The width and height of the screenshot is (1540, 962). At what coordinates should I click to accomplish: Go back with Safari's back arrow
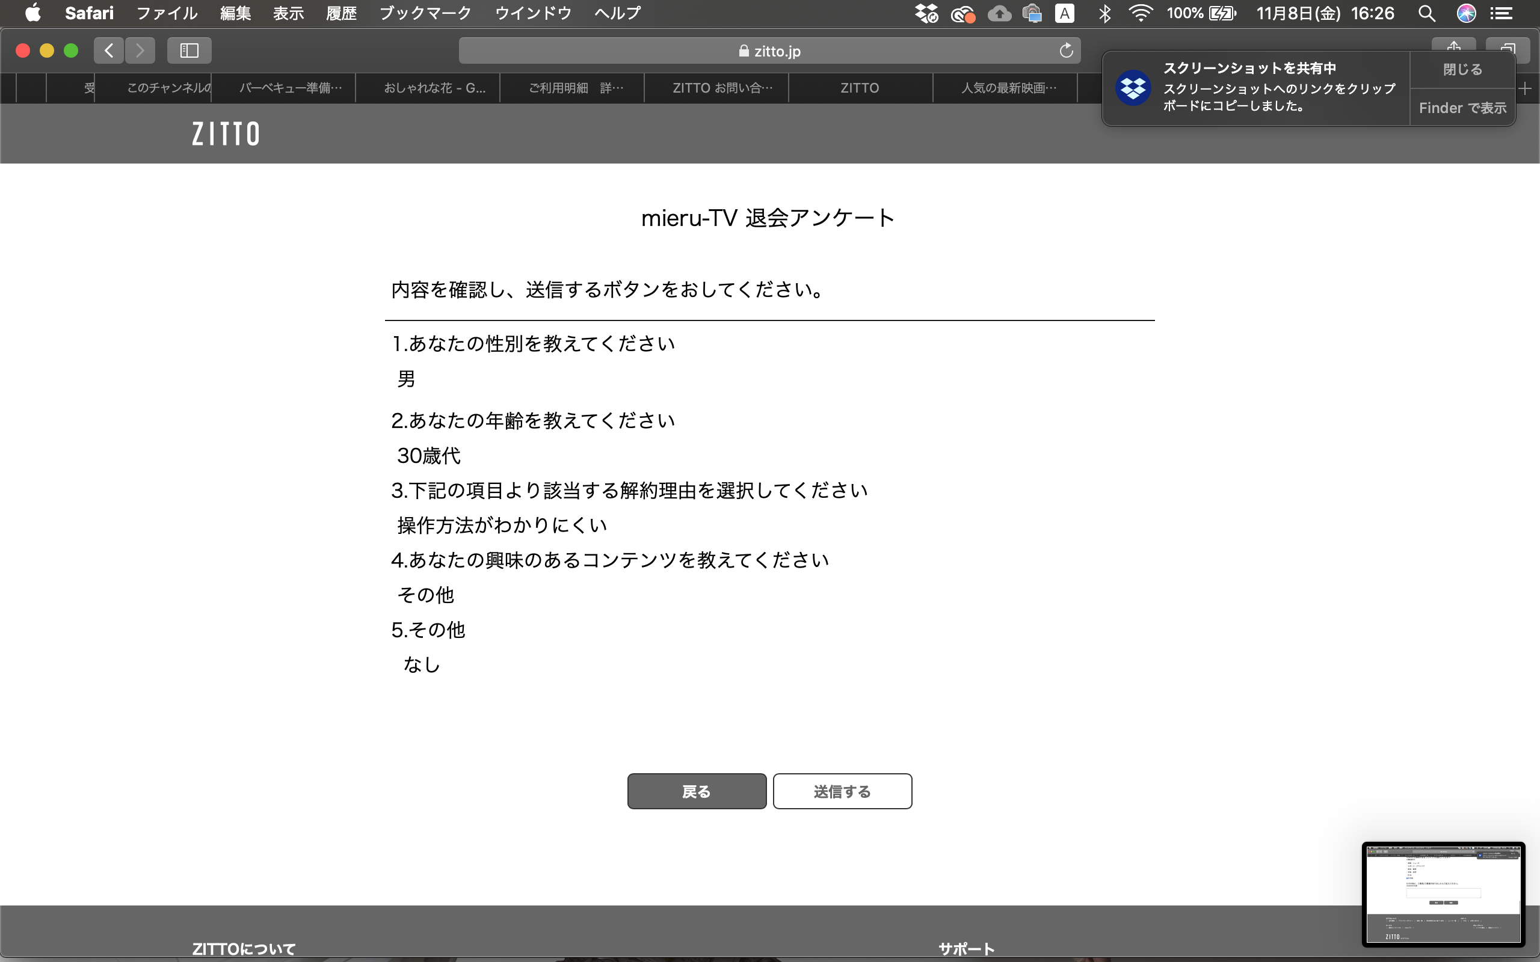109,51
